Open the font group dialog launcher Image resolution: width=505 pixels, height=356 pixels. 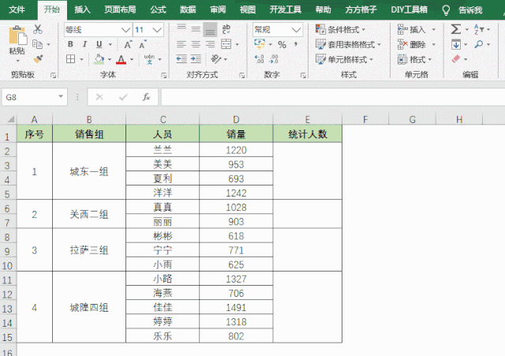point(164,75)
